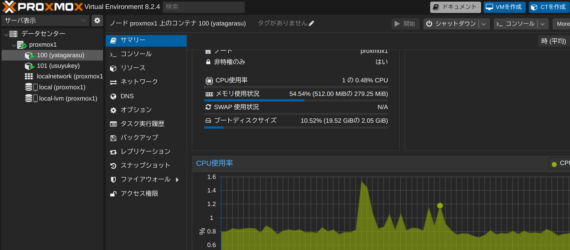
Task: Open the オプション menu item
Action: coord(146,110)
